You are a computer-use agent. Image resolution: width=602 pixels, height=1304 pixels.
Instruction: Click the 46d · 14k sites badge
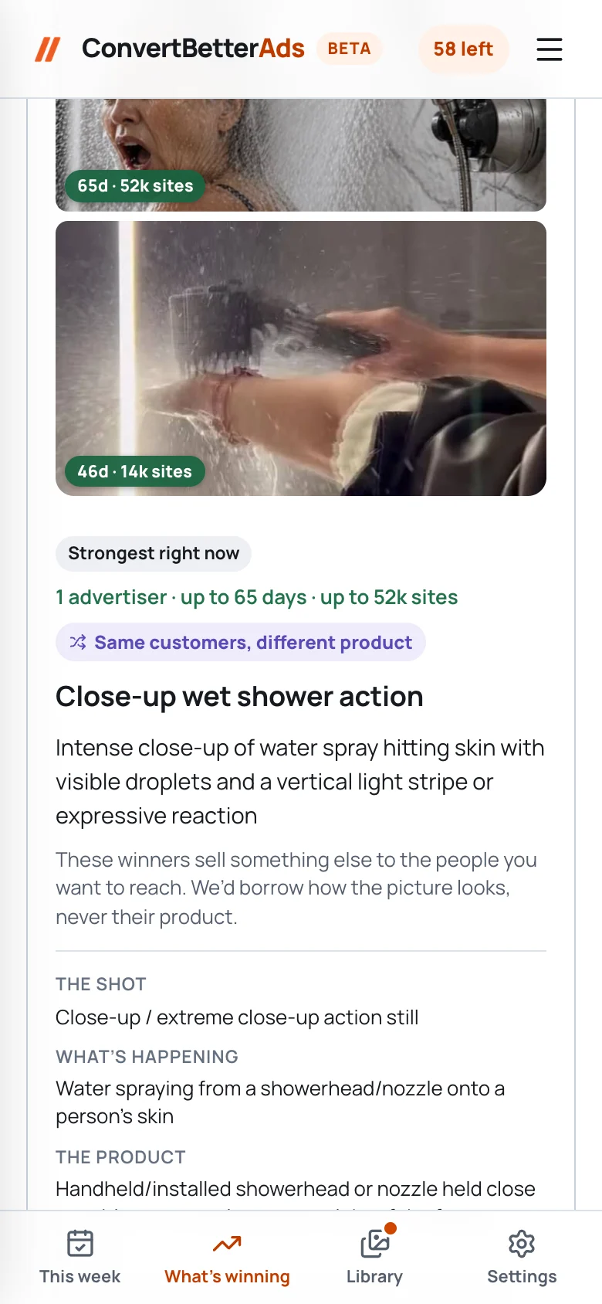(x=134, y=471)
